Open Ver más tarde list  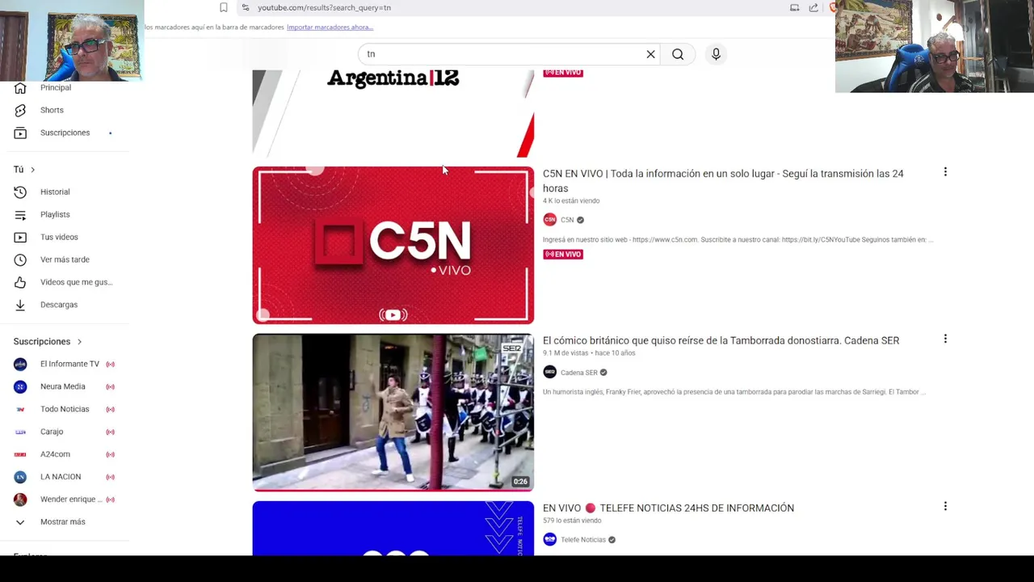(x=65, y=259)
